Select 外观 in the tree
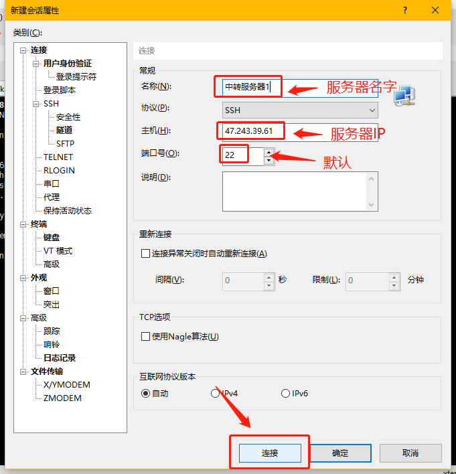456x474 pixels. pos(39,278)
